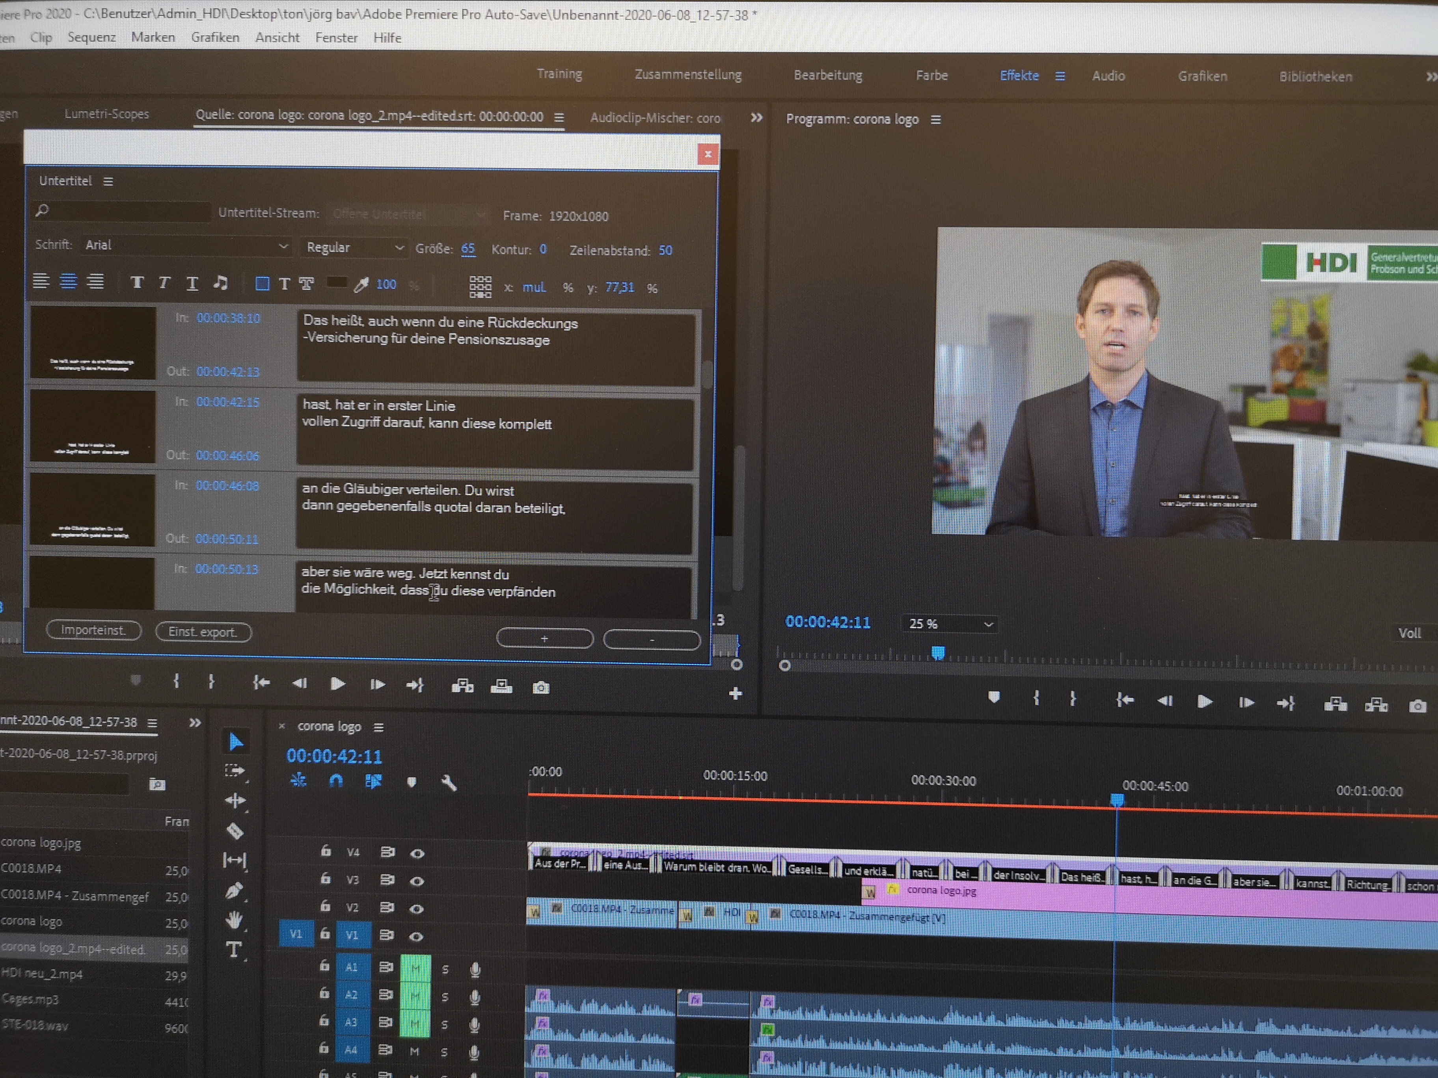Open the Sequenz menu
The image size is (1438, 1078).
tap(91, 38)
